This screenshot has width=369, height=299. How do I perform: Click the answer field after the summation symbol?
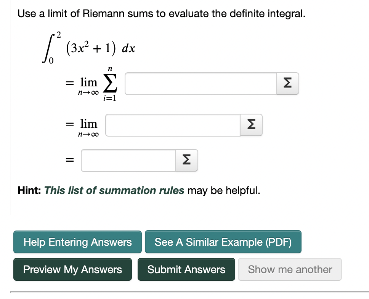point(201,84)
